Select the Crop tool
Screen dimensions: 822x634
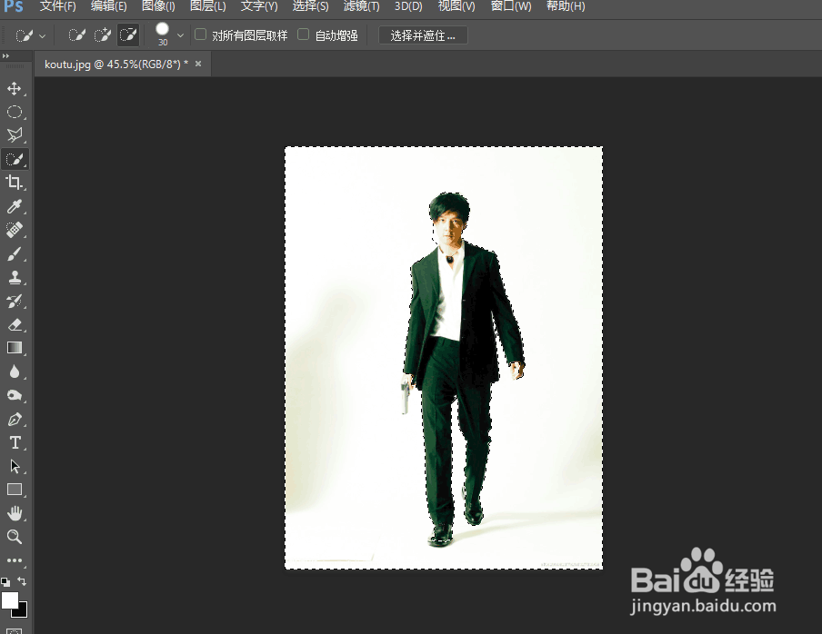(x=15, y=183)
